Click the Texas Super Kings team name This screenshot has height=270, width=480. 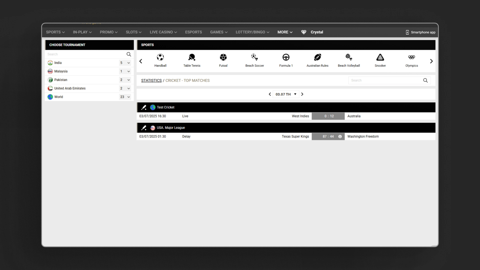tap(295, 136)
